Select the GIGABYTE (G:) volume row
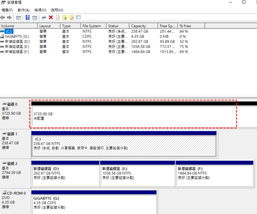Viewport: 257px width, 214px height. (17, 36)
